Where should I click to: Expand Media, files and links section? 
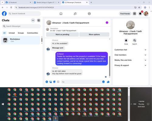(x=130, y=60)
